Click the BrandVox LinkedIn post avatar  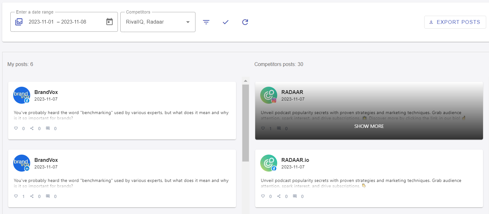(22, 163)
